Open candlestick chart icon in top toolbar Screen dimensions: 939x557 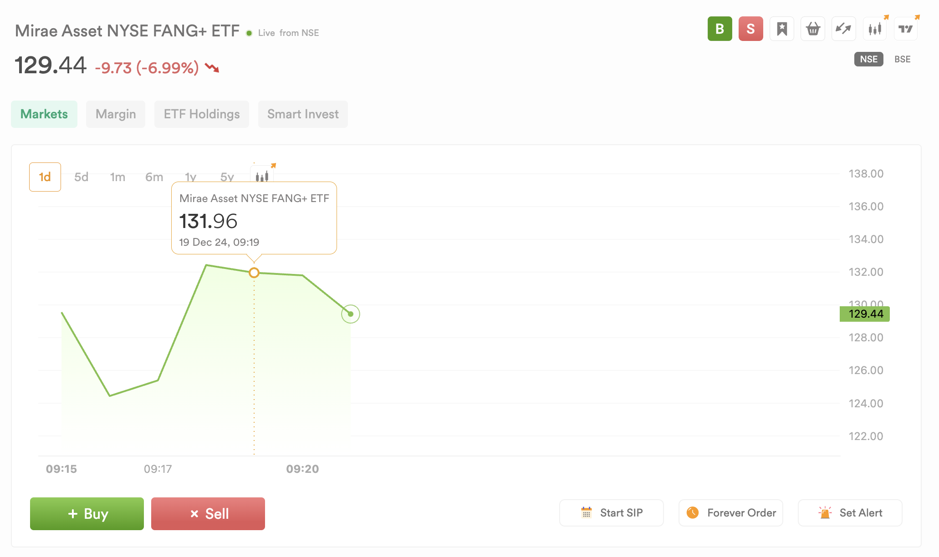pos(875,29)
